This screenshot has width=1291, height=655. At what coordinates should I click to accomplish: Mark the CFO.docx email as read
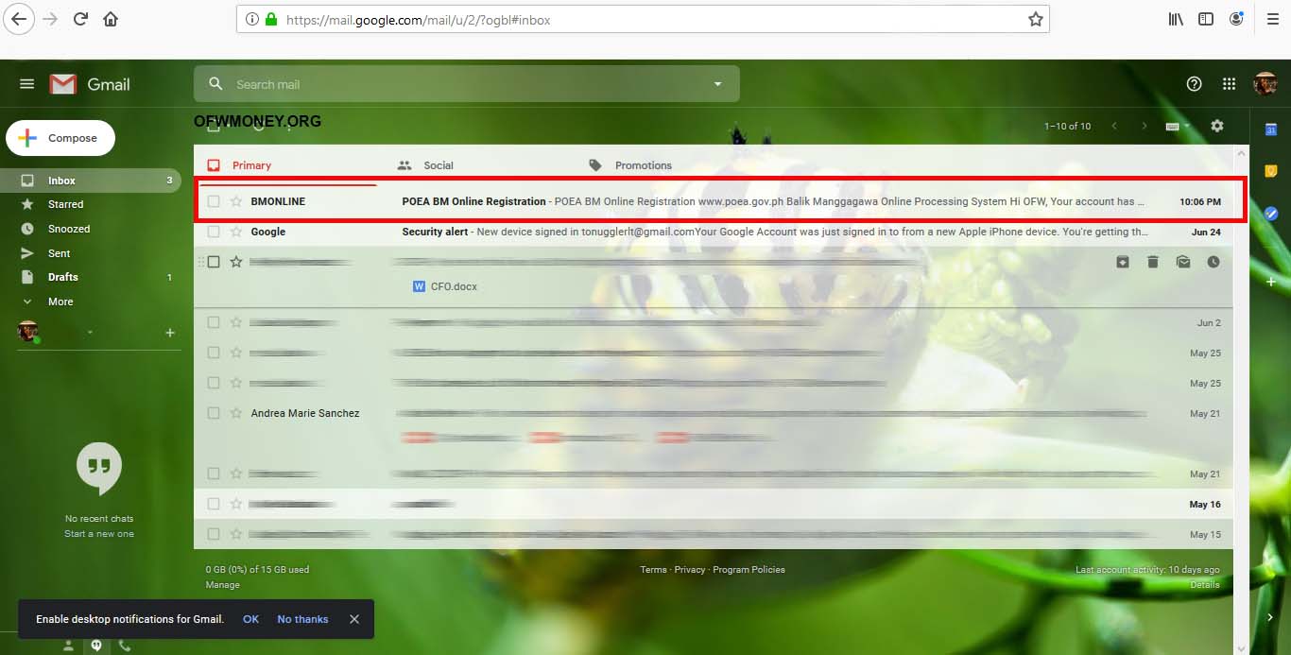[x=1183, y=262]
